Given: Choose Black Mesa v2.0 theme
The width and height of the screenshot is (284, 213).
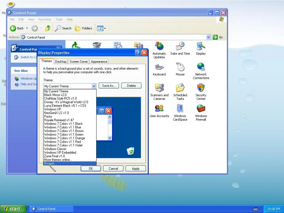Looking at the screenshot, I should (70, 95).
